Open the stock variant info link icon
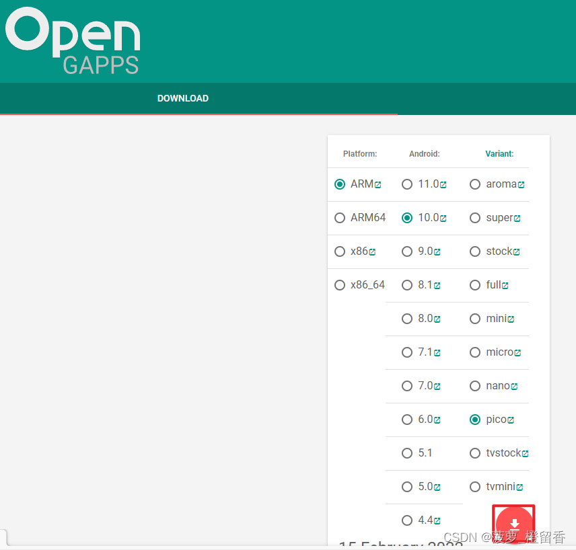The height and width of the screenshot is (550, 576). (x=516, y=252)
